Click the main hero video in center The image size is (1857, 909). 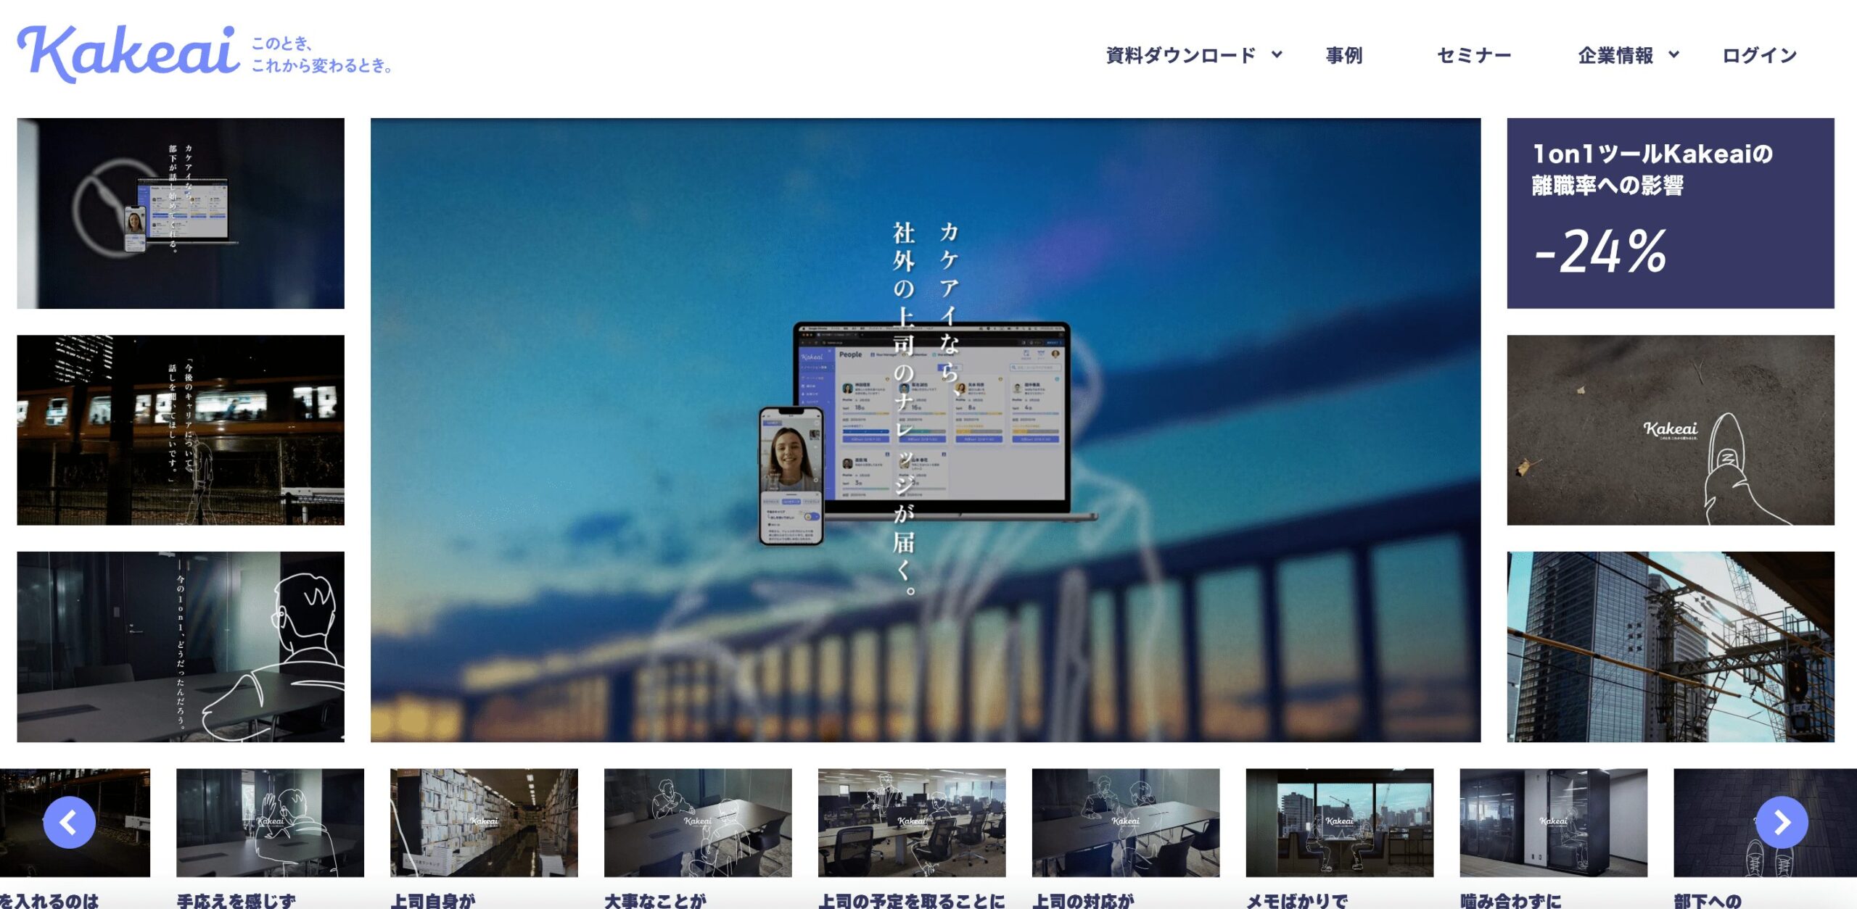pos(925,430)
